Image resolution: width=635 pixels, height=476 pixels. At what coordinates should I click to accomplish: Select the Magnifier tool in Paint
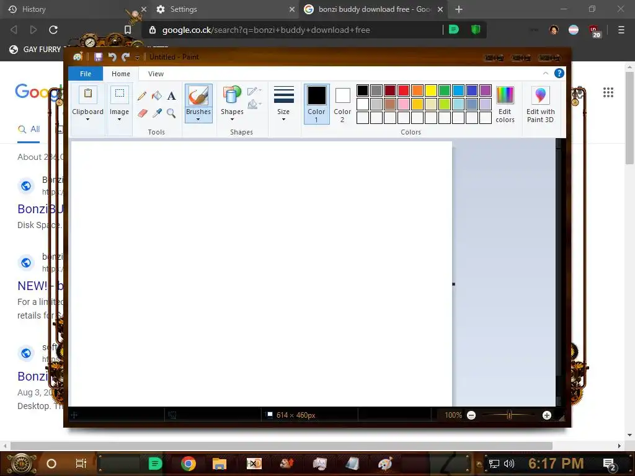pos(171,113)
